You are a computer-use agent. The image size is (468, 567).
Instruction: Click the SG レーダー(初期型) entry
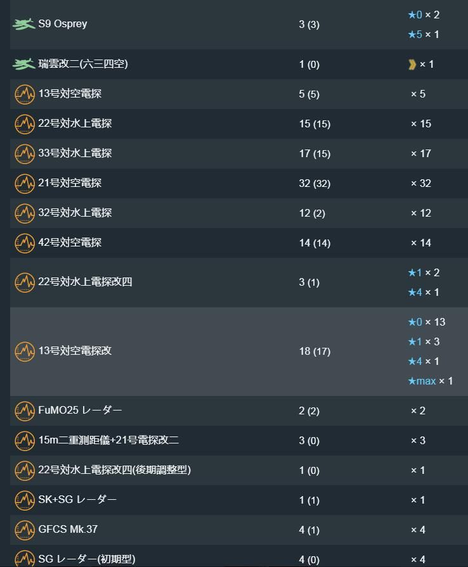(86, 559)
